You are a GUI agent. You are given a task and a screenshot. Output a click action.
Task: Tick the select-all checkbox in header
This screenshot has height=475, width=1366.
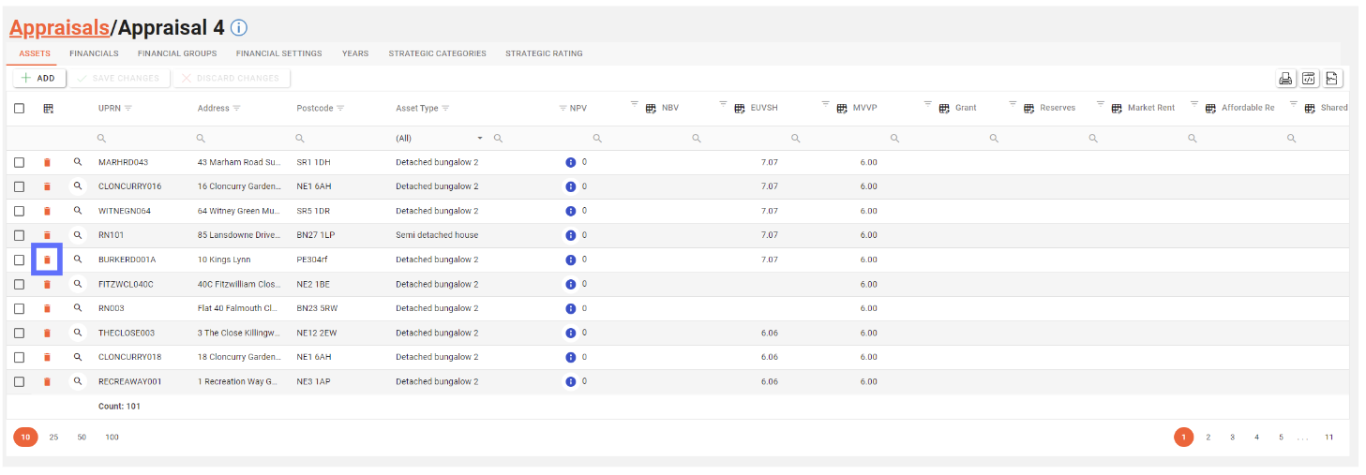click(x=20, y=109)
